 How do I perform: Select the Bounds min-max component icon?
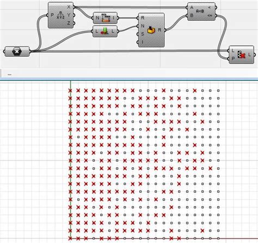(x=106, y=18)
